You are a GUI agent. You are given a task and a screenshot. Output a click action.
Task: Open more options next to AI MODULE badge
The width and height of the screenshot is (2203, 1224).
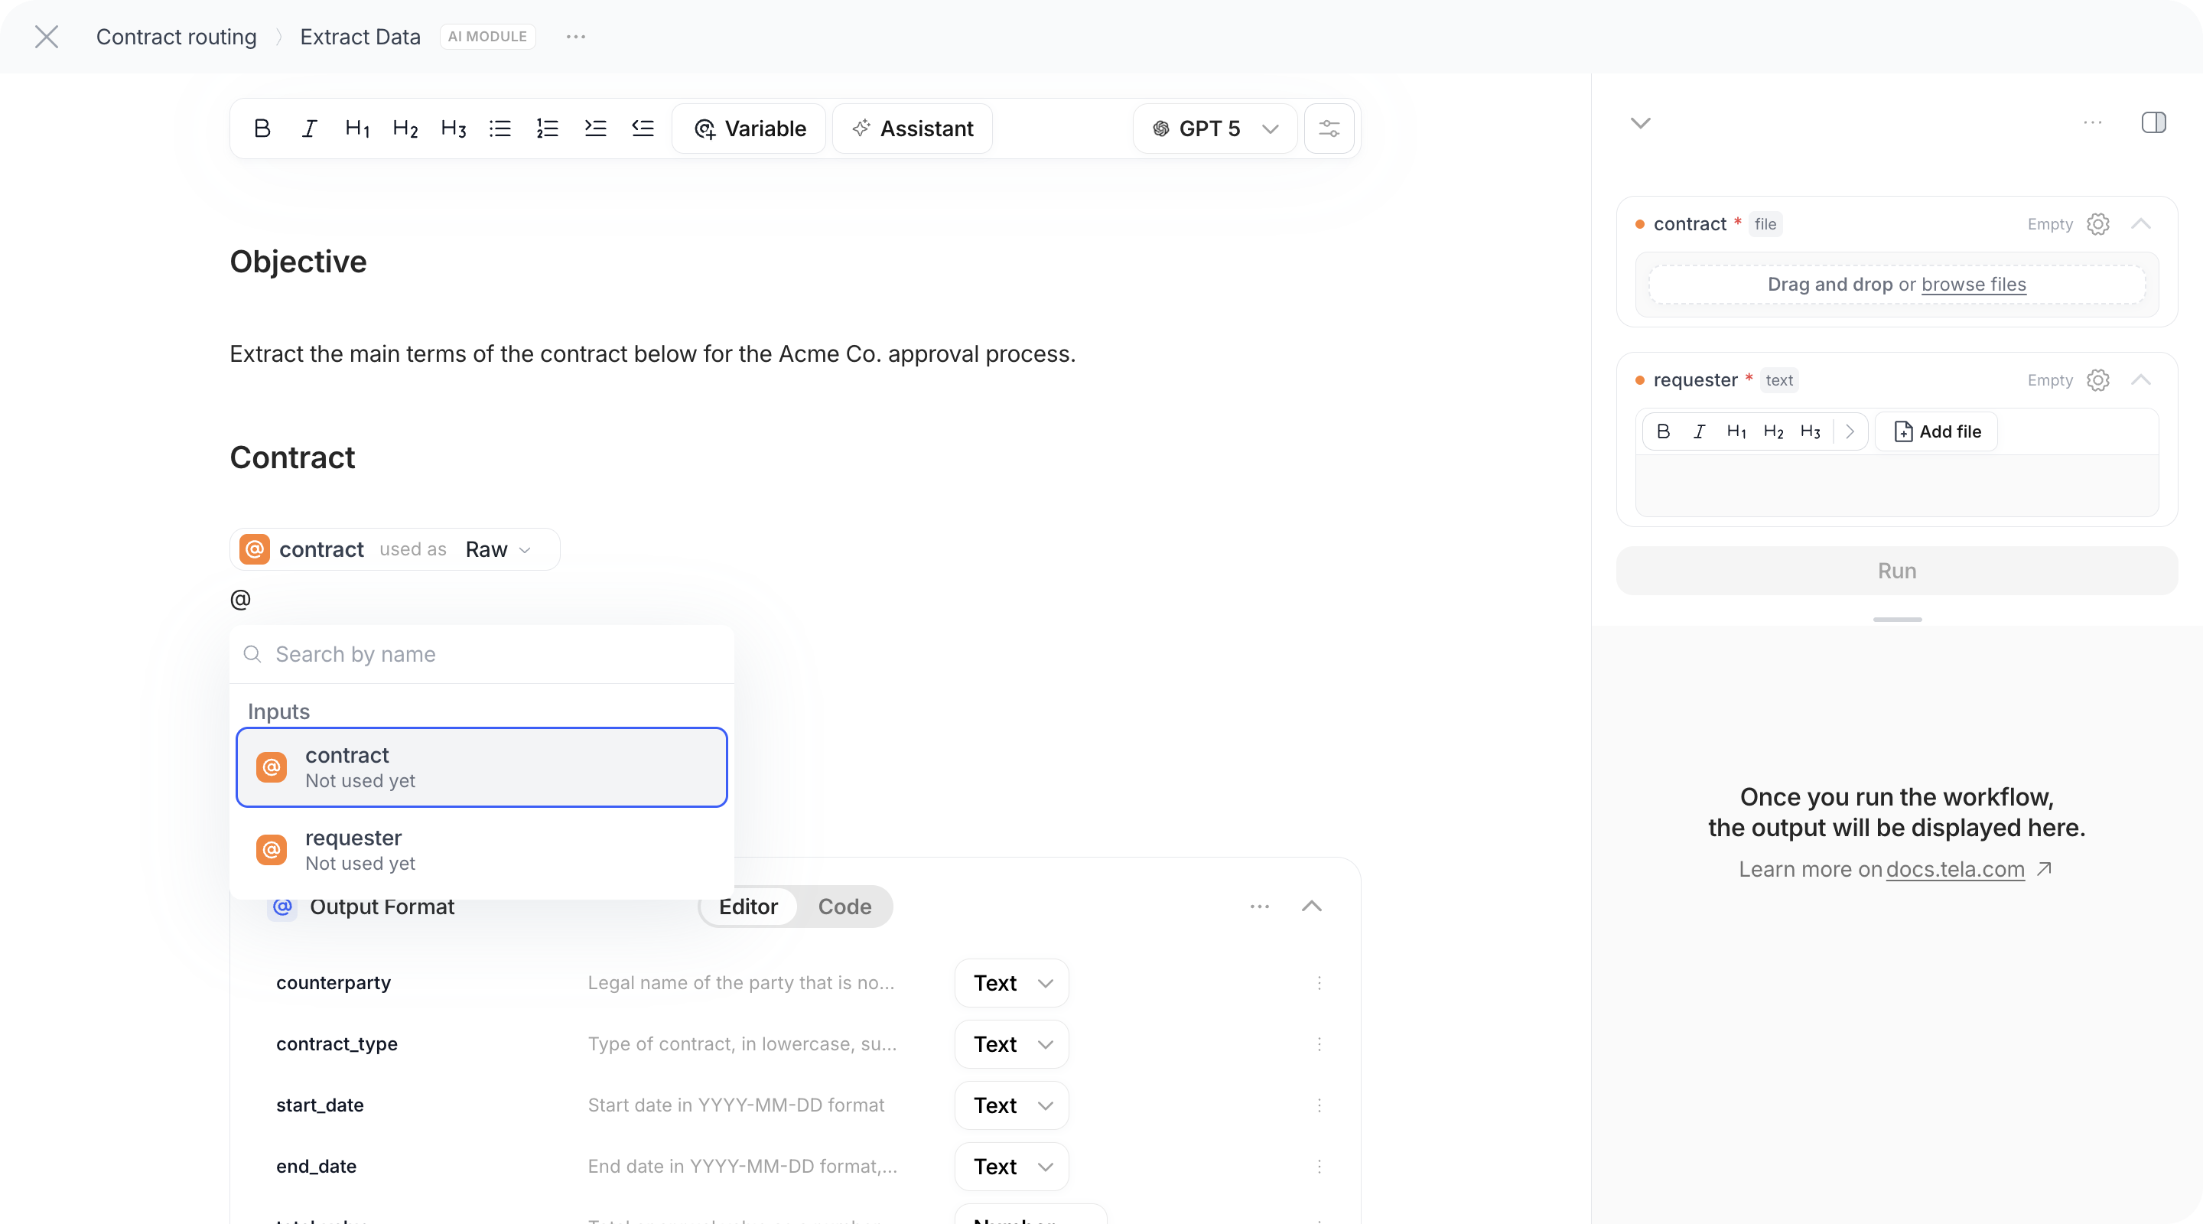575,37
